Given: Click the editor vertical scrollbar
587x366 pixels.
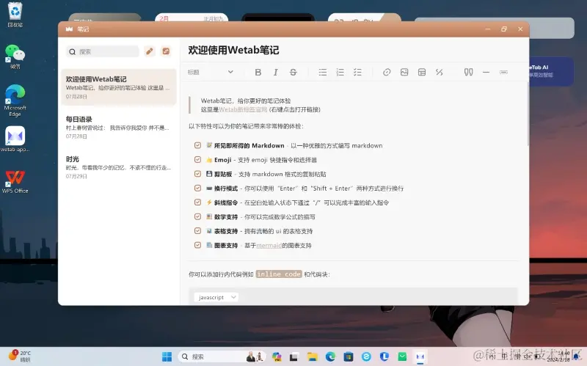Looking at the screenshot, I should point(528,114).
